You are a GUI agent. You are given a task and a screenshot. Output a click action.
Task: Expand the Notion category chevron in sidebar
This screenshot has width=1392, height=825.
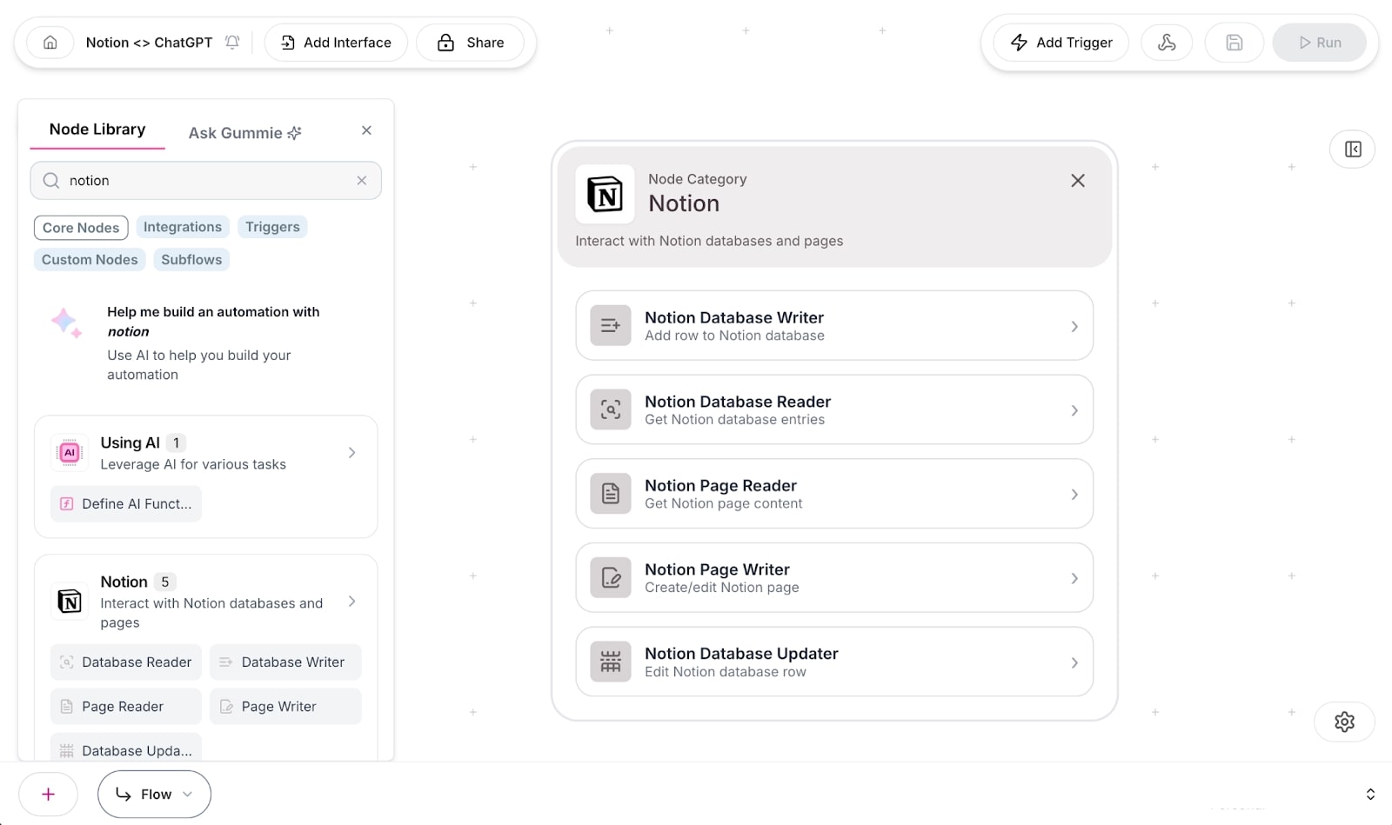point(351,602)
